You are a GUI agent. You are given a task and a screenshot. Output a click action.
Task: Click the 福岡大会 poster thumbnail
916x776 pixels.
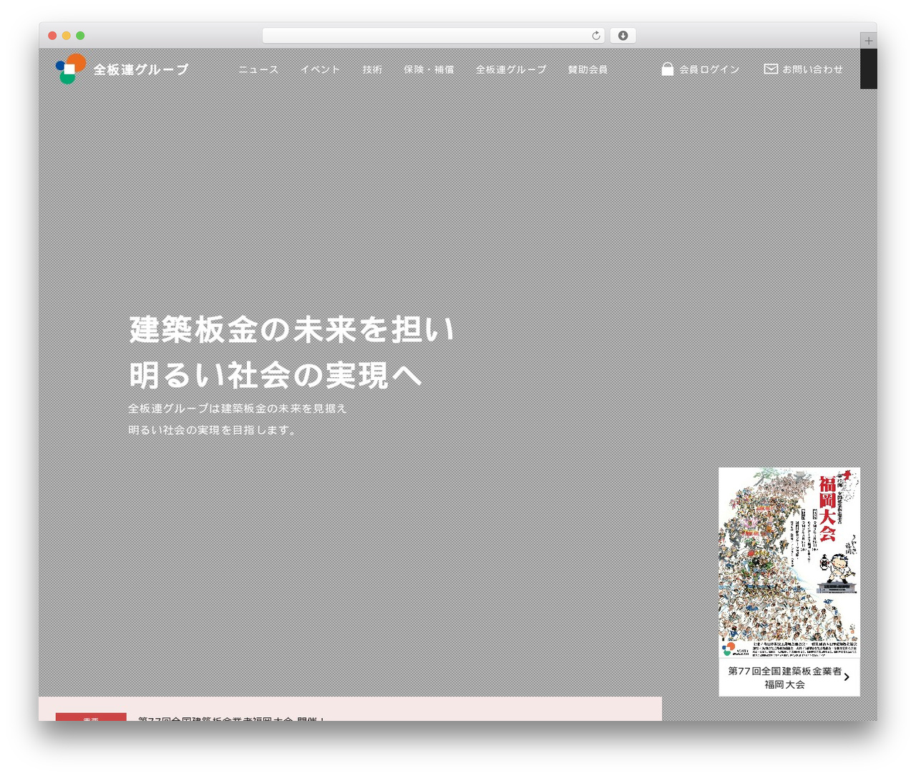(789, 563)
